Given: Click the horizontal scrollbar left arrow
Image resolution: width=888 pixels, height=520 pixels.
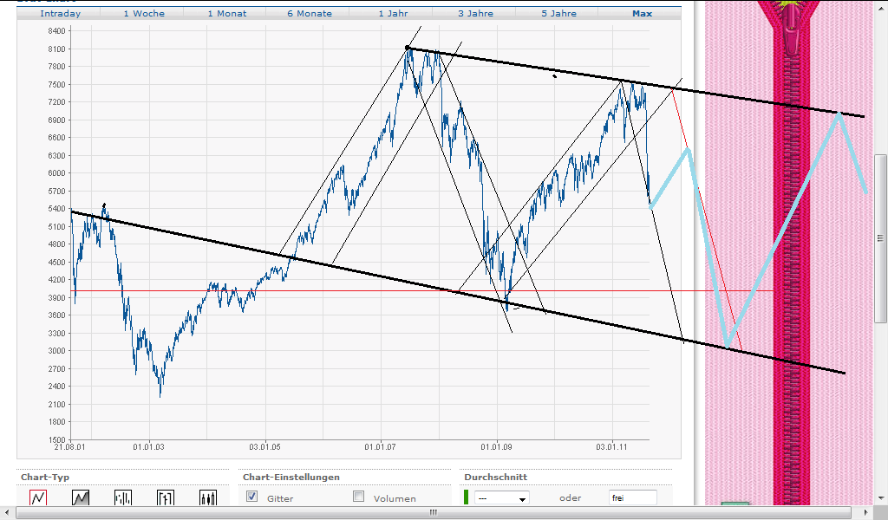Looking at the screenshot, I should (6, 513).
